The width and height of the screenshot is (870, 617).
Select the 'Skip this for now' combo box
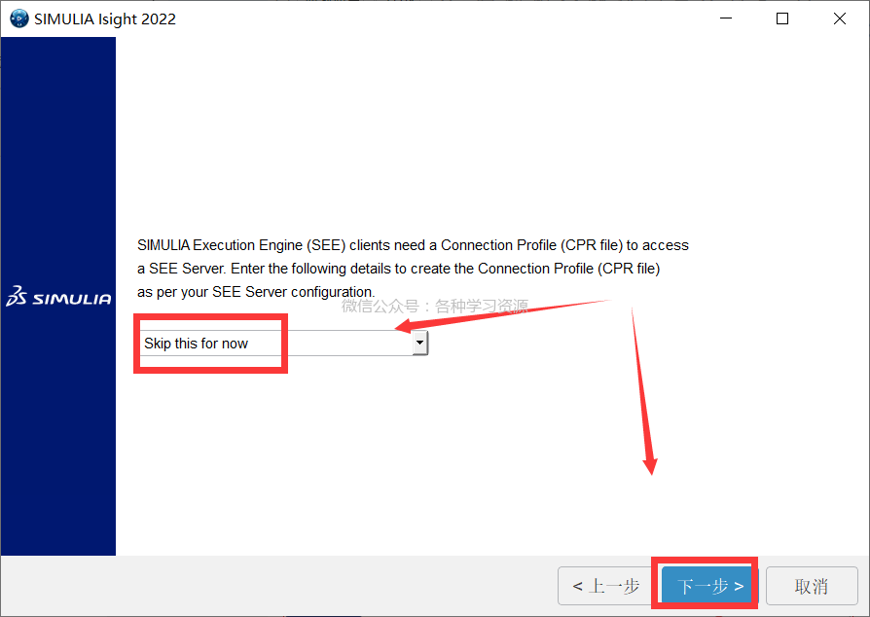point(283,343)
